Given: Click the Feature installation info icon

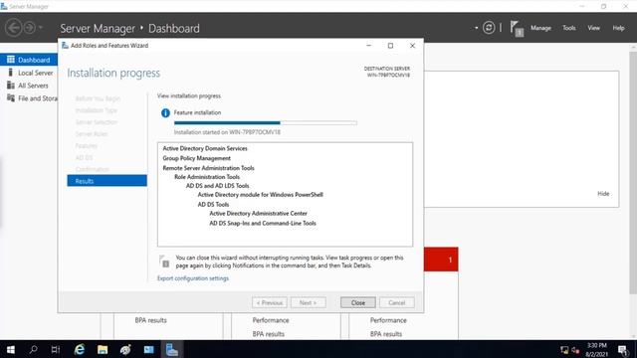Looking at the screenshot, I should [x=165, y=112].
